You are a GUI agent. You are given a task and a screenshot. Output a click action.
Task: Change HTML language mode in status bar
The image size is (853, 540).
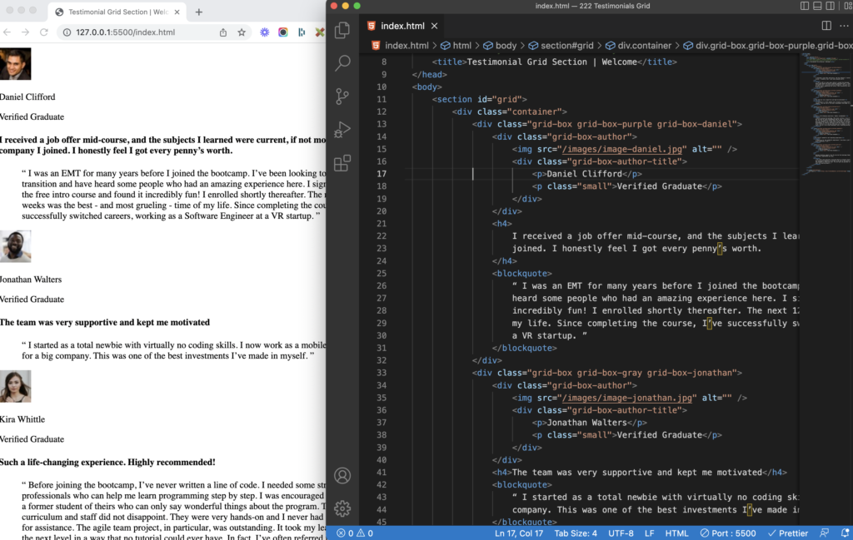click(676, 533)
